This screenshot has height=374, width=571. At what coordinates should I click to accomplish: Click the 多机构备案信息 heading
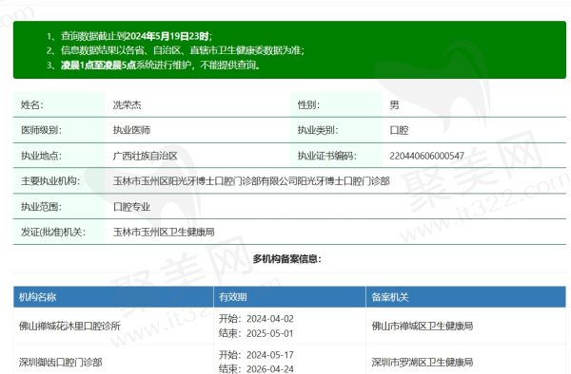click(287, 259)
